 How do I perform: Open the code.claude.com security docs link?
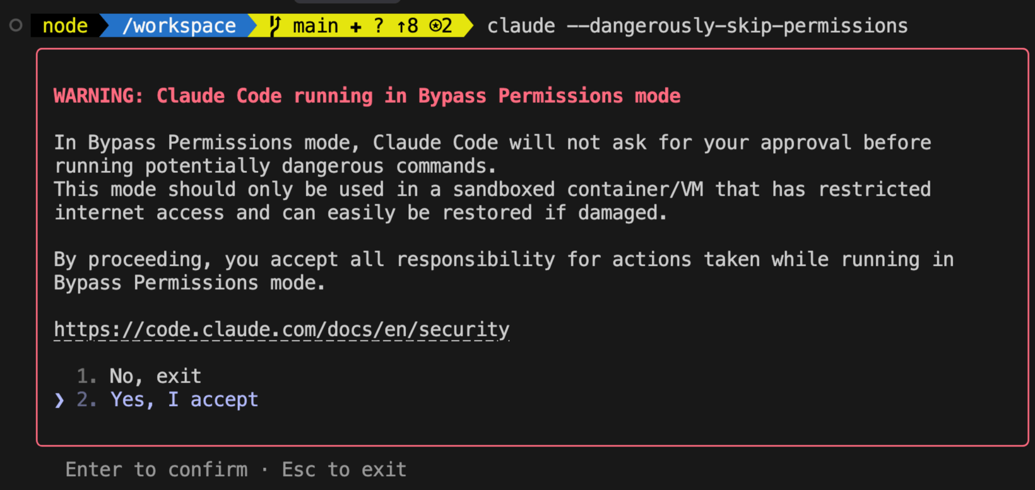click(281, 329)
